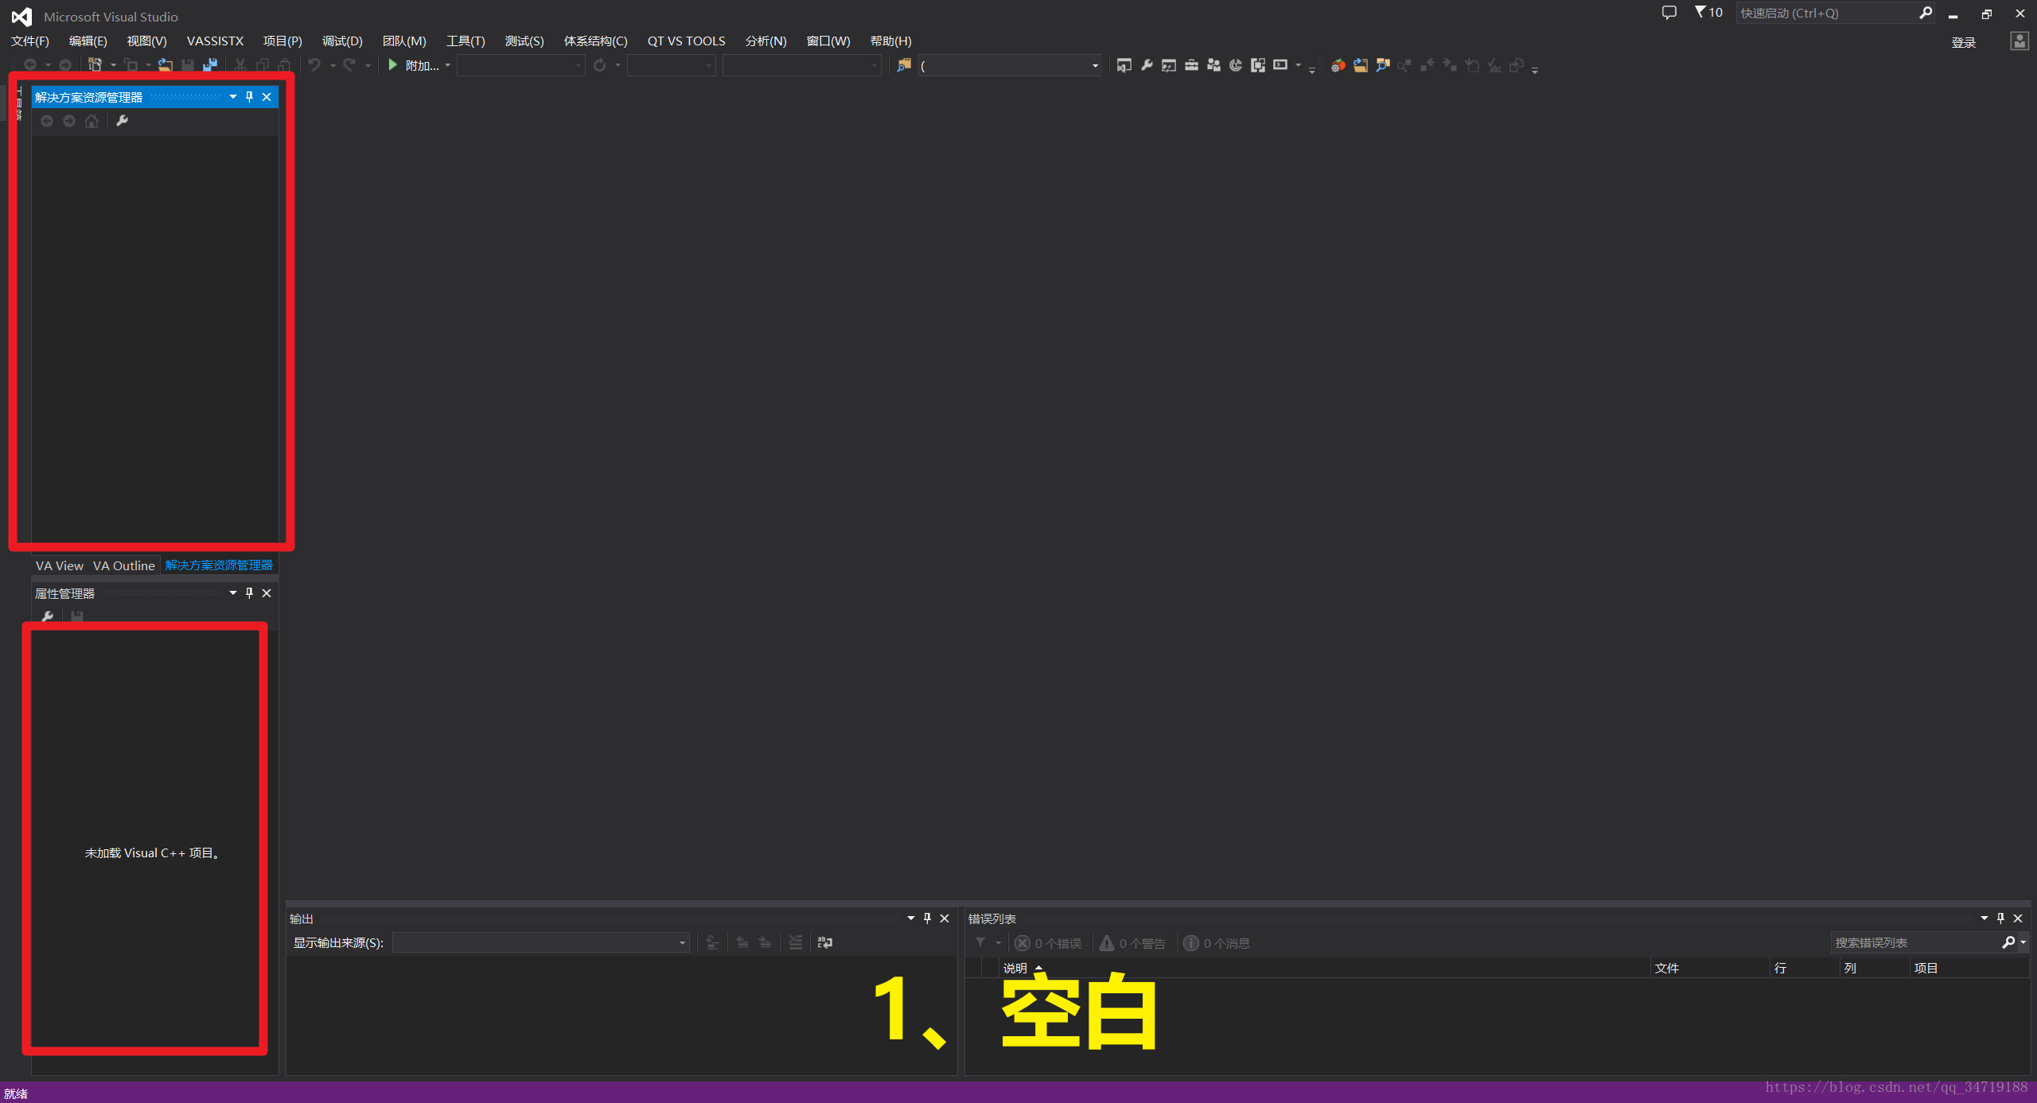The height and width of the screenshot is (1103, 2037).
Task: Expand the search options arrow in 搜索错误列表
Action: [2023, 942]
